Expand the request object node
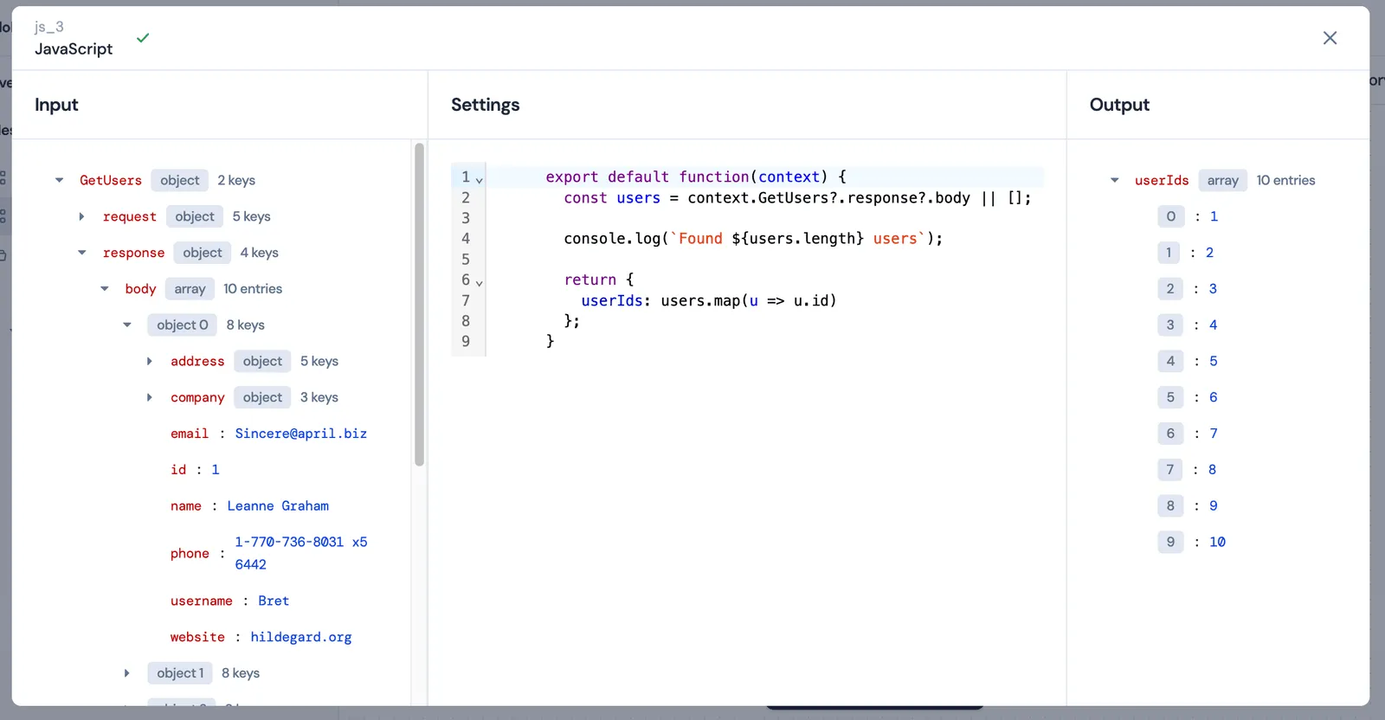 point(81,216)
